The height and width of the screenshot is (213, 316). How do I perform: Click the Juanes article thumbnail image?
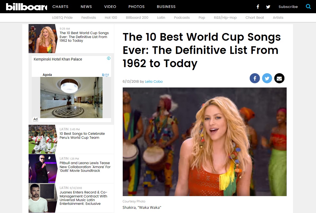tap(43, 198)
